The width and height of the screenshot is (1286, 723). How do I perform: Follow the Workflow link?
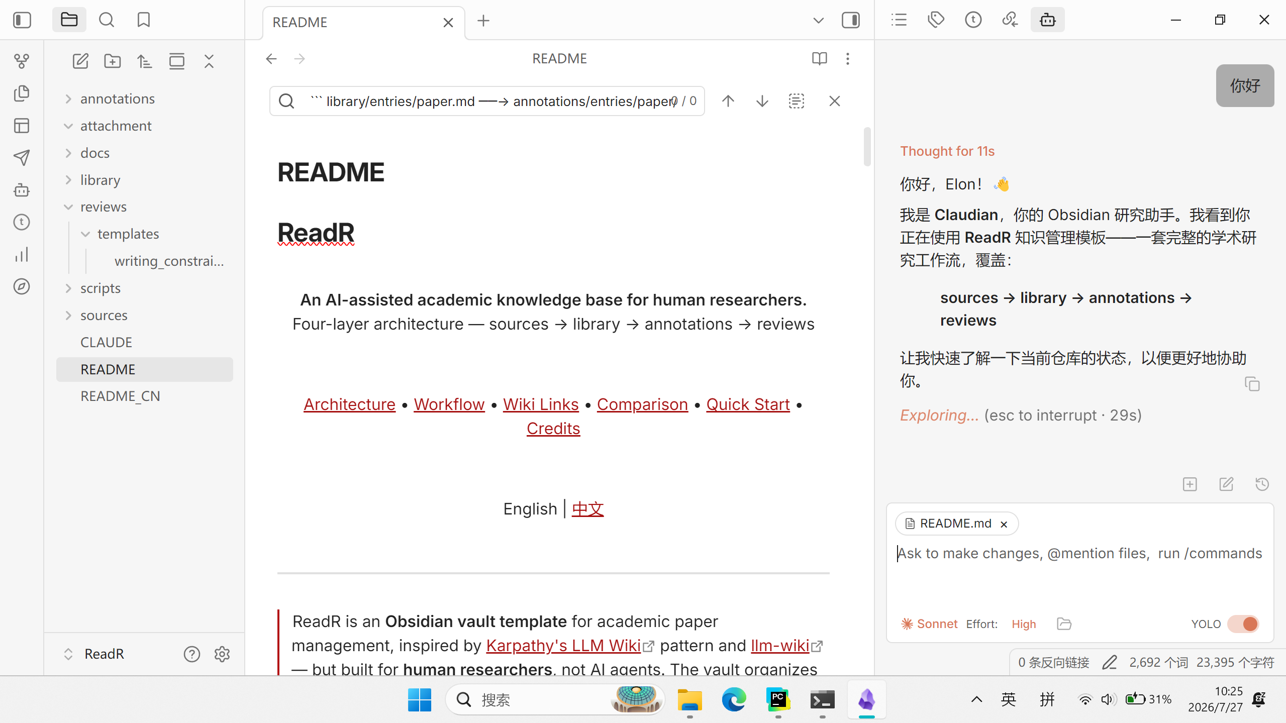click(449, 404)
